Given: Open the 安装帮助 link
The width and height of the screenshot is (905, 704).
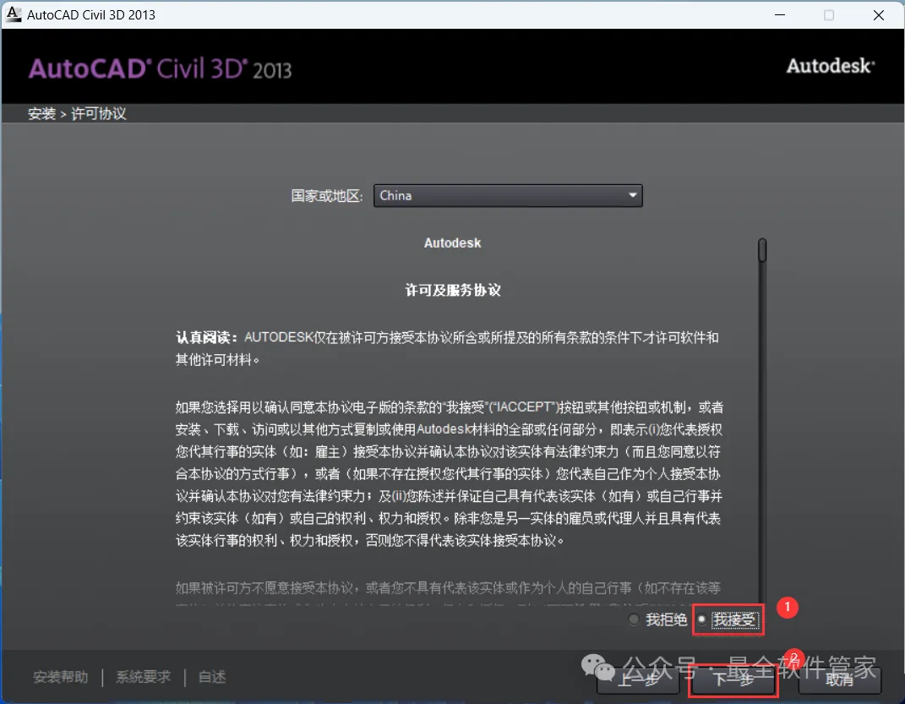Looking at the screenshot, I should click(61, 677).
